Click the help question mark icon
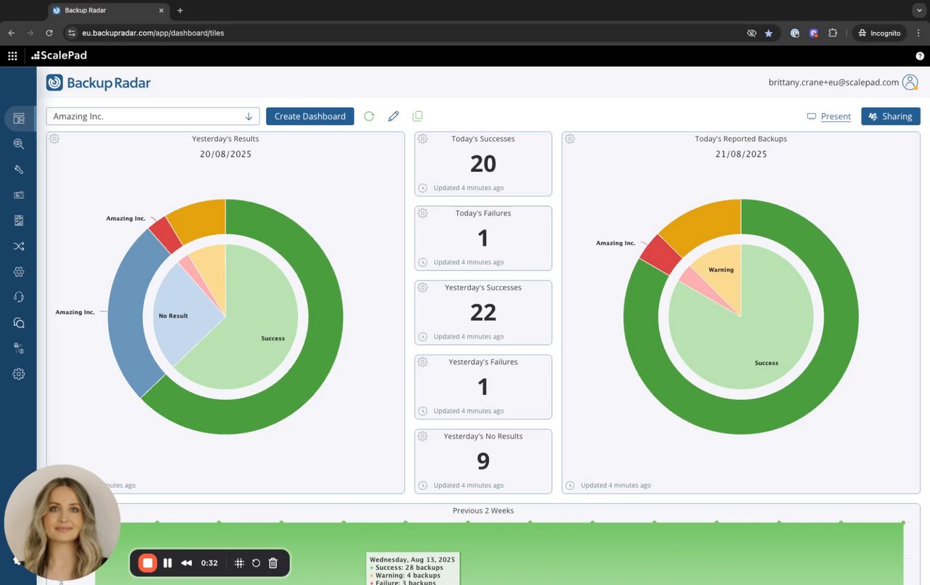This screenshot has height=585, width=930. (920, 56)
